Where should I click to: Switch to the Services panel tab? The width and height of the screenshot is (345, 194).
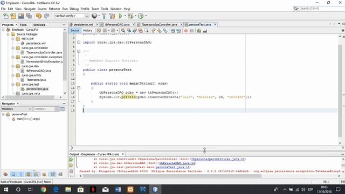click(x=39, y=25)
